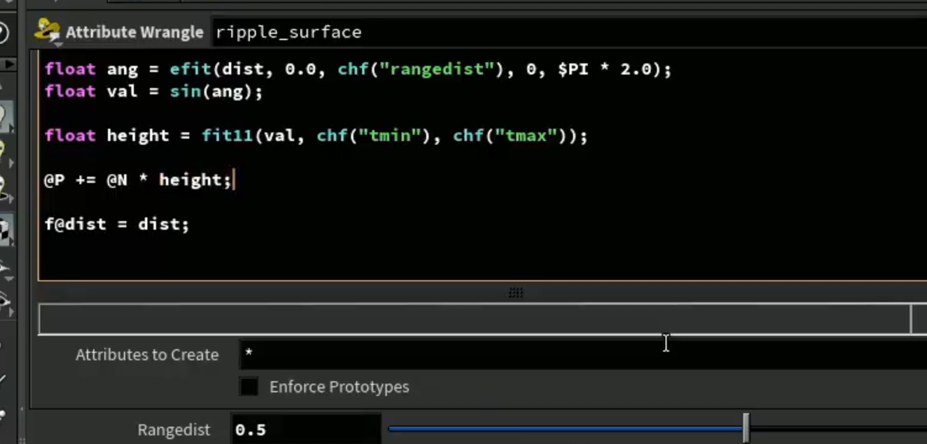Click the efit function name
Screen dimensions: 927x444
coord(191,69)
